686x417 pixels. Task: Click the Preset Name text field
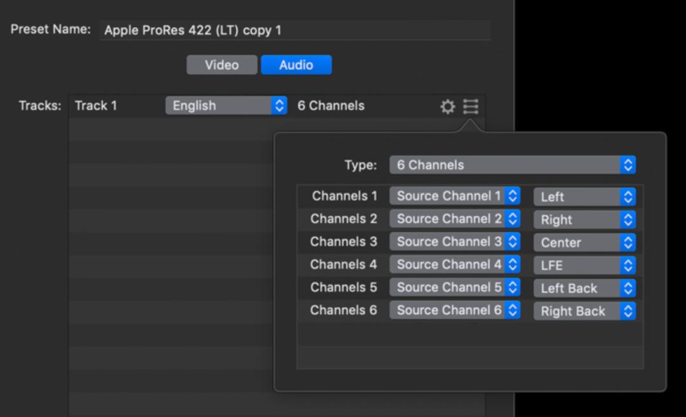pos(295,30)
